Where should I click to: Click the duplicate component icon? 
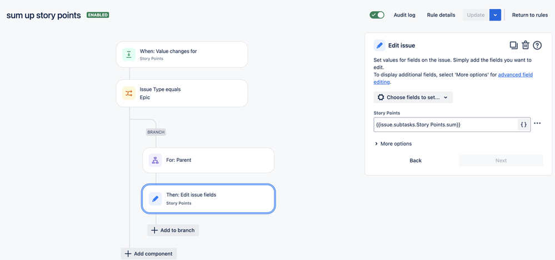(513, 45)
